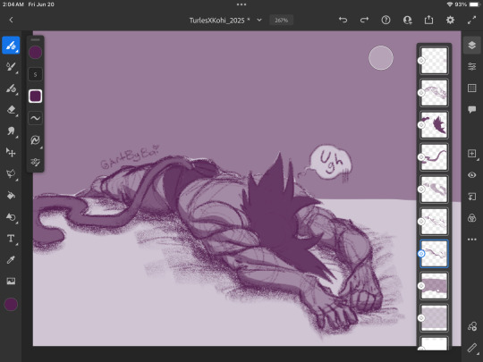Invite collaborators to the document
Viewport: 483px width, 362px height.
tap(407, 20)
